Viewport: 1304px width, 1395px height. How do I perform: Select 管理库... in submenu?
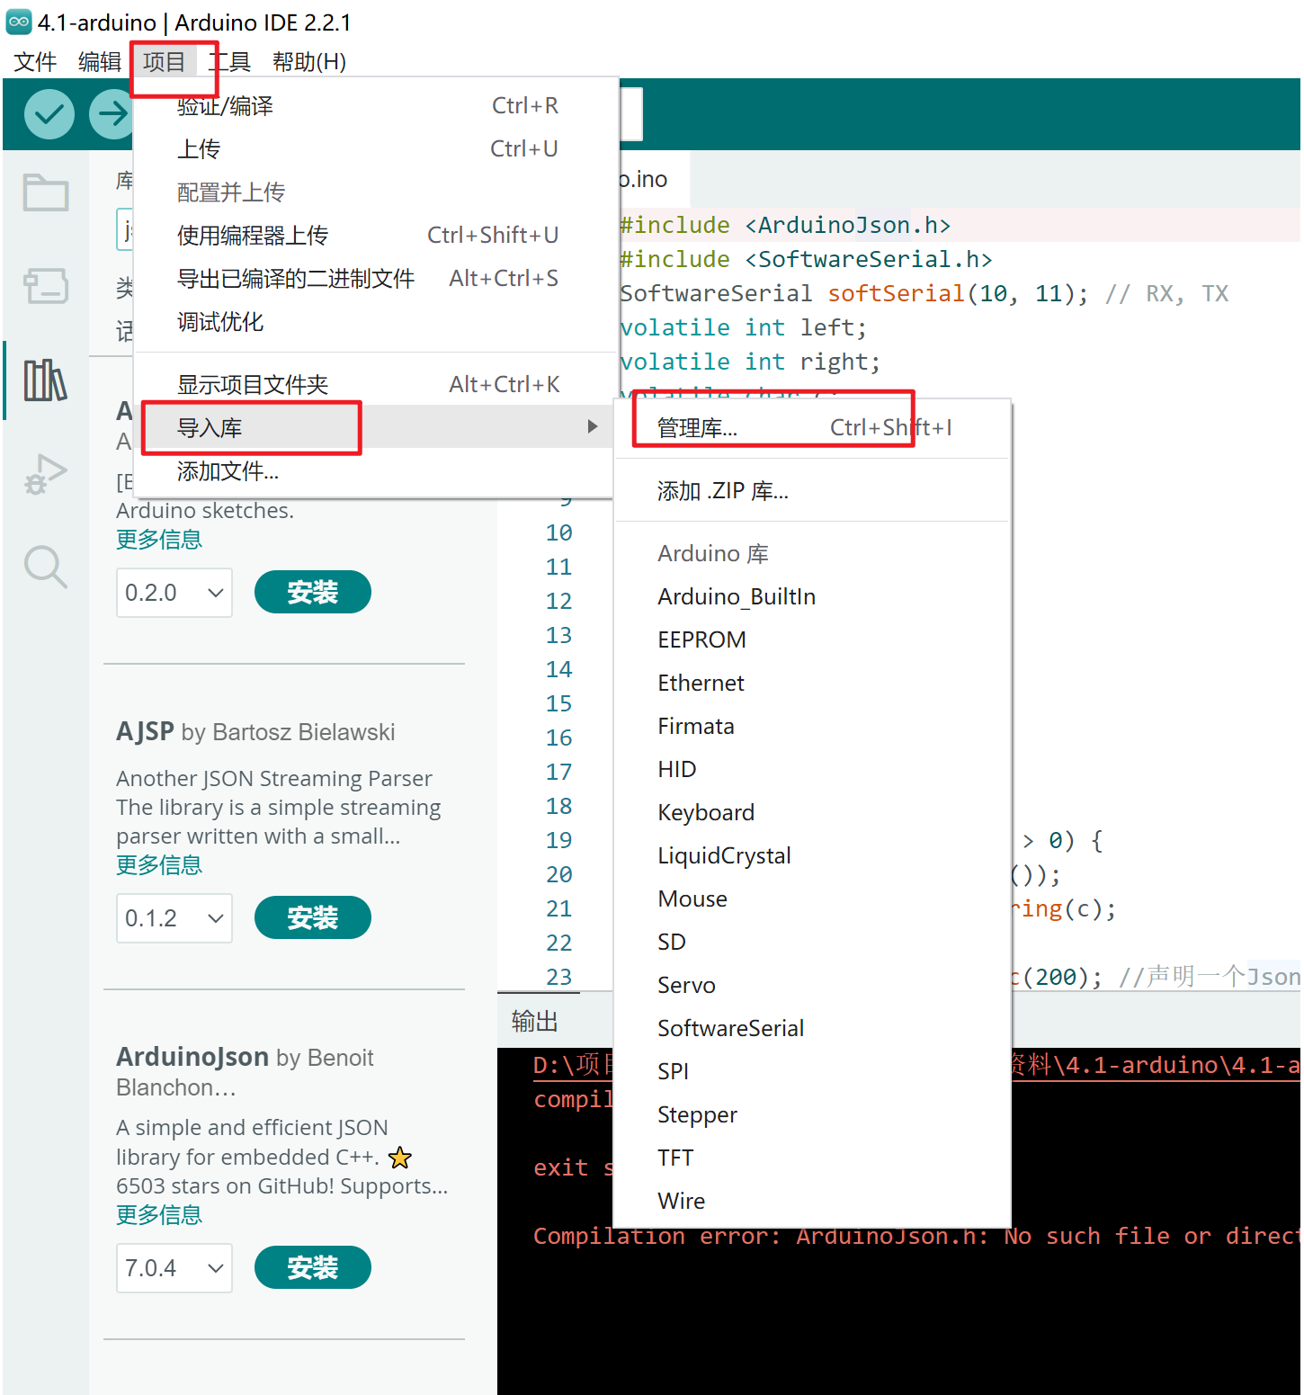click(813, 428)
